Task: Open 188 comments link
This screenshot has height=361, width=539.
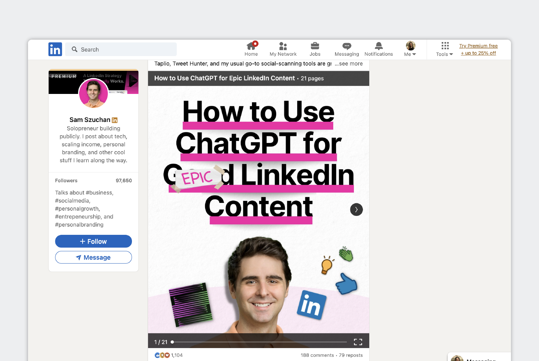Action: [x=317, y=355]
